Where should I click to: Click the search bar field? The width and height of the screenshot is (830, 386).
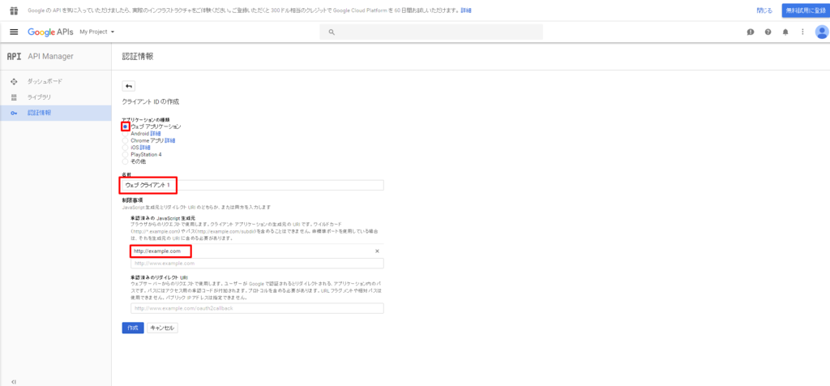pyautogui.click(x=431, y=32)
